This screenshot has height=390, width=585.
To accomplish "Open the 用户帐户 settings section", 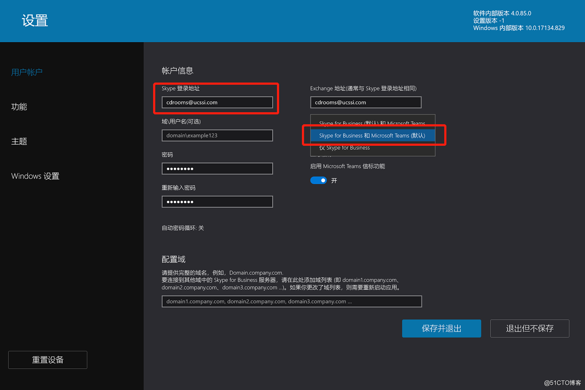I will pos(27,72).
